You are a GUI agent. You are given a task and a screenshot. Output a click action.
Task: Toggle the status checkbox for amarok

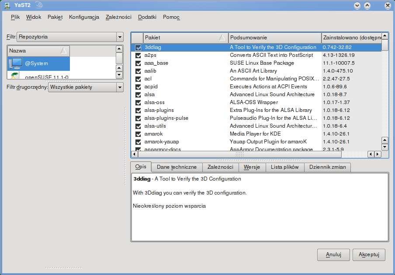pyautogui.click(x=138, y=134)
